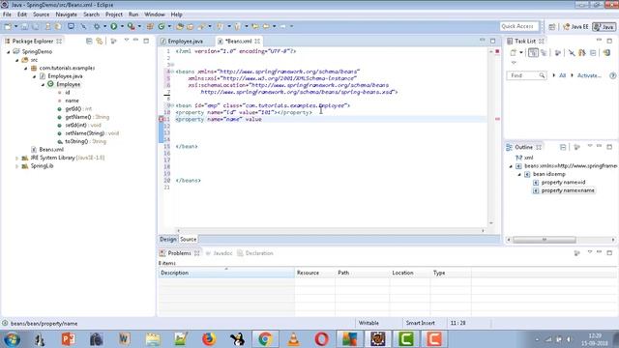Open the Window menu

(x=155, y=14)
